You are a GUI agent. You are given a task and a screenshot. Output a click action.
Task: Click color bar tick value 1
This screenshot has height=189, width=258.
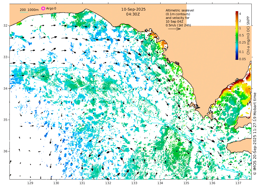(x=240, y=28)
